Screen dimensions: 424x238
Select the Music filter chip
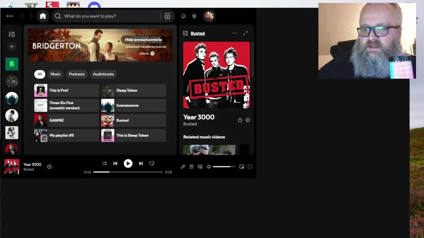[55, 74]
